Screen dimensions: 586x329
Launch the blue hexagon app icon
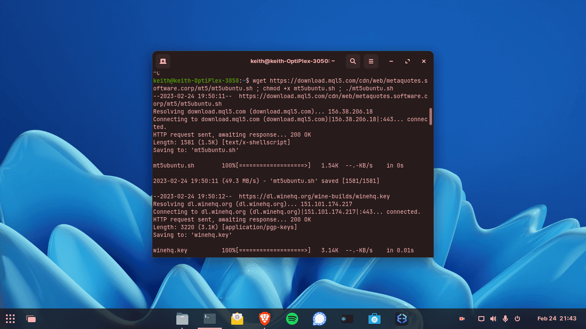[402, 319]
